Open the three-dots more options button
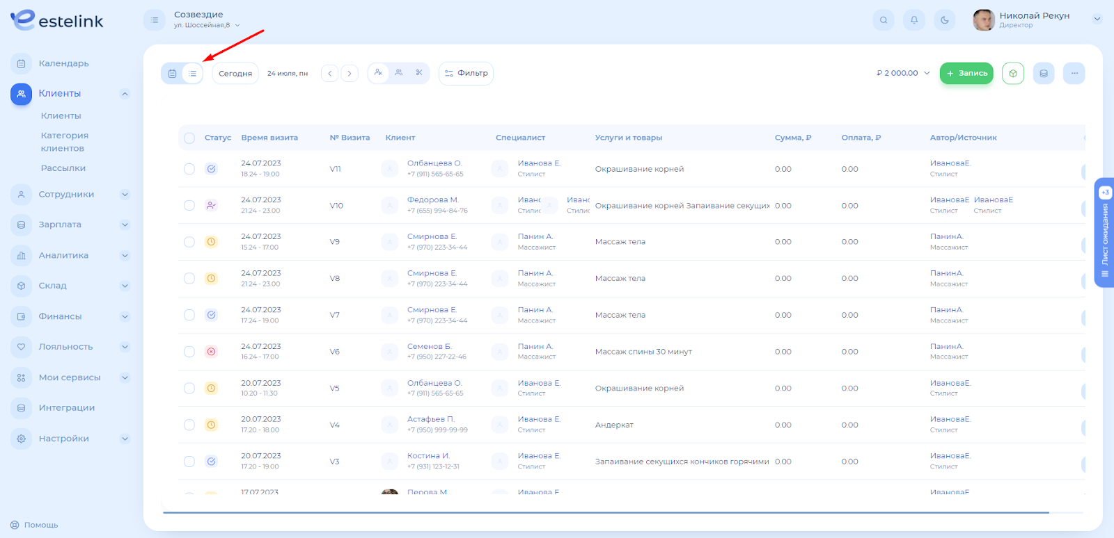Image resolution: width=1114 pixels, height=538 pixels. (1074, 74)
